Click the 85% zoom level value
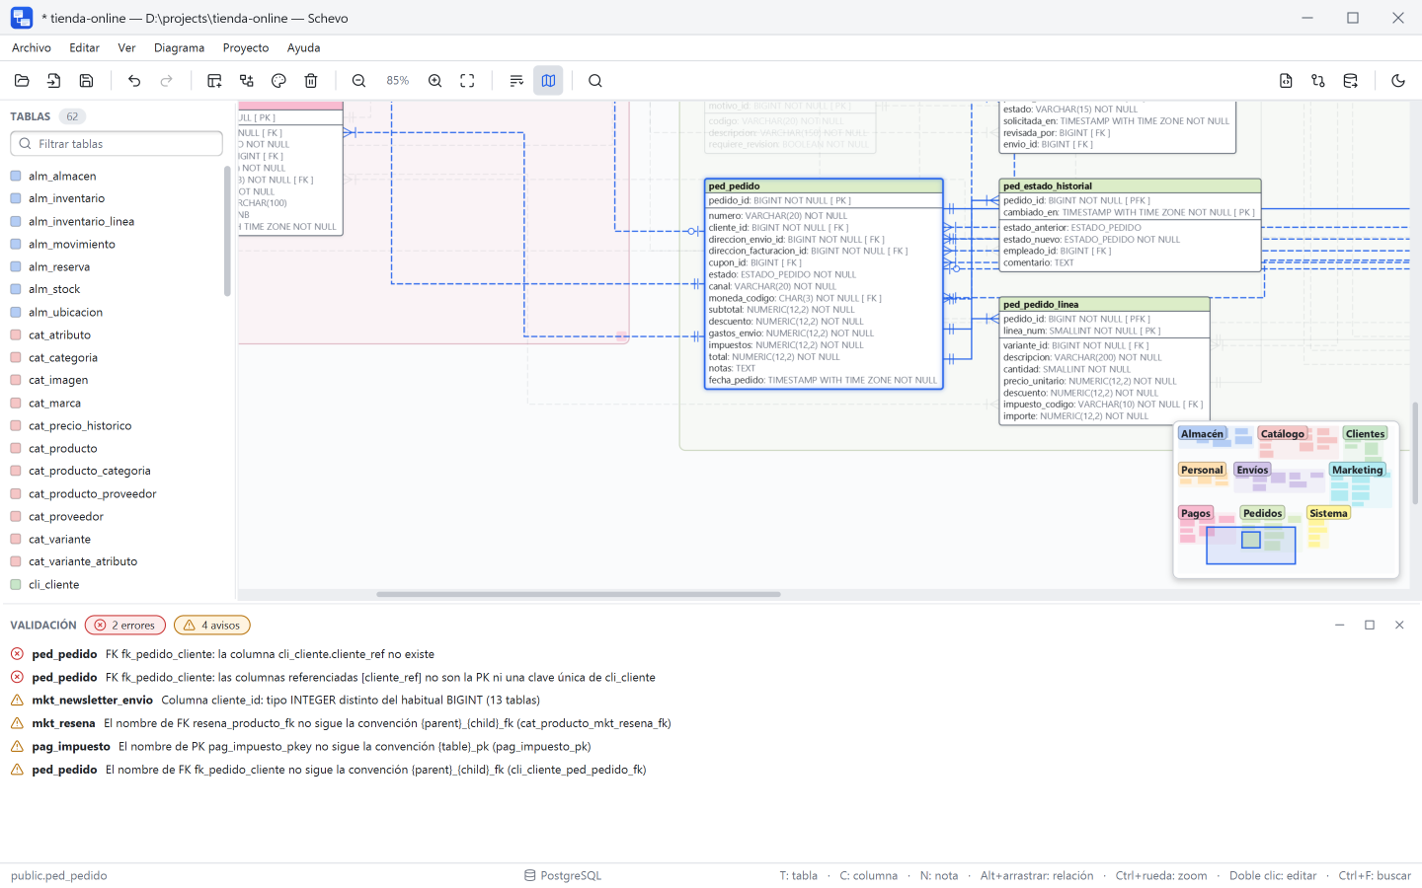 (398, 81)
